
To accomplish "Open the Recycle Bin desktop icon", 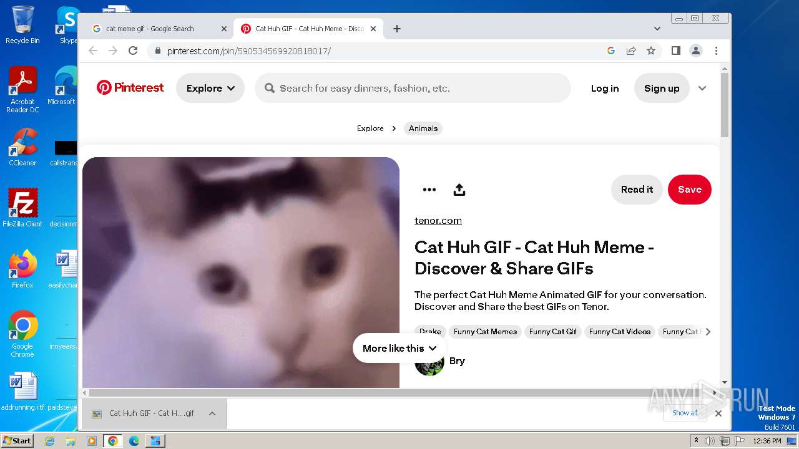I will click(x=22, y=26).
